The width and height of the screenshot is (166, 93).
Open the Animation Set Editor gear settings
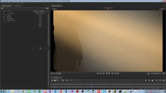(x=47, y=9)
